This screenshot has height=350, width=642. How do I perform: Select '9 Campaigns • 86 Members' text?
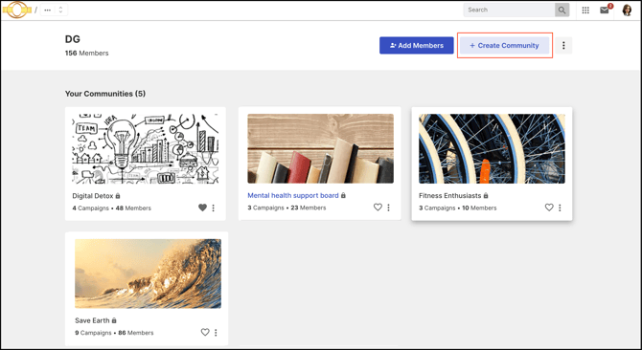[114, 333]
